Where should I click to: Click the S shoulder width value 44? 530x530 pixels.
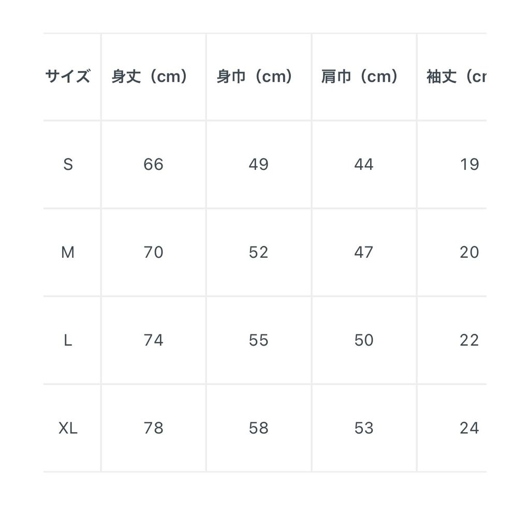pyautogui.click(x=363, y=165)
